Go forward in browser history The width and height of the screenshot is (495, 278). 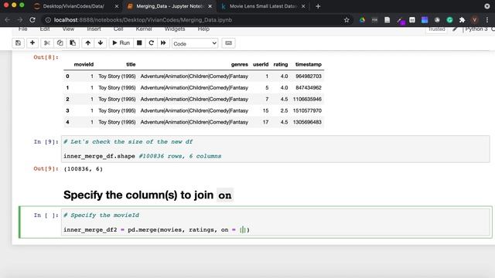(x=20, y=20)
